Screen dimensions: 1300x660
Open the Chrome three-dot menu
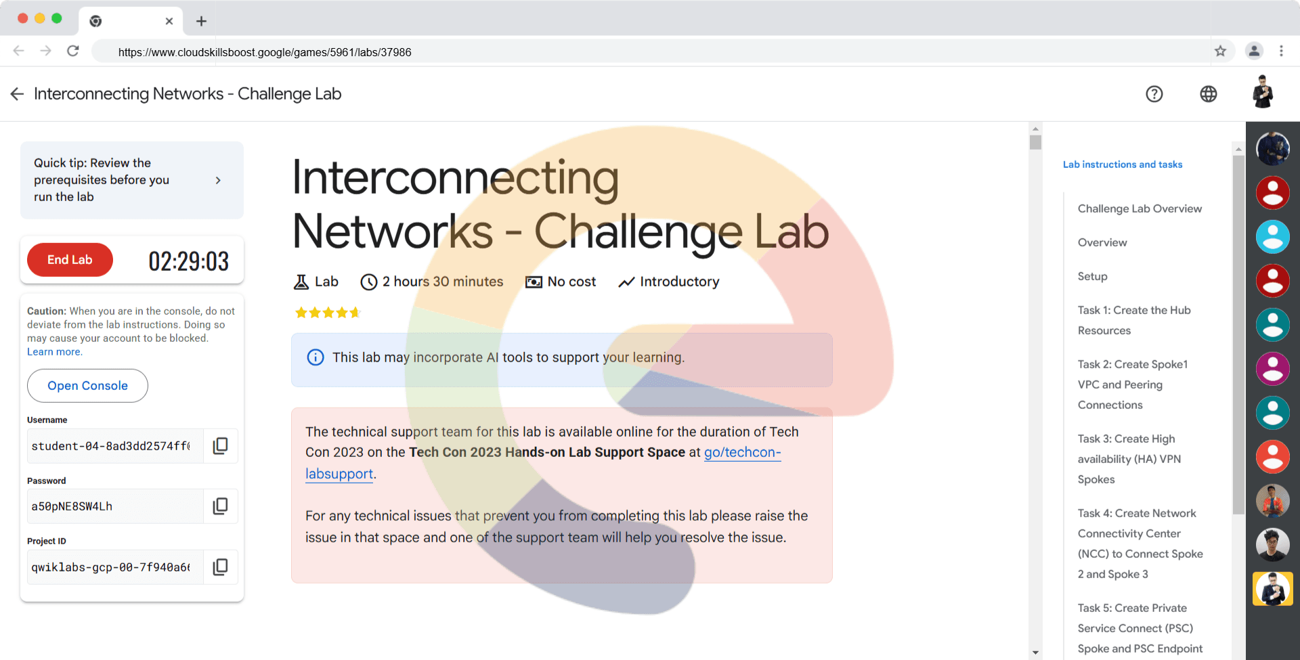(1281, 51)
